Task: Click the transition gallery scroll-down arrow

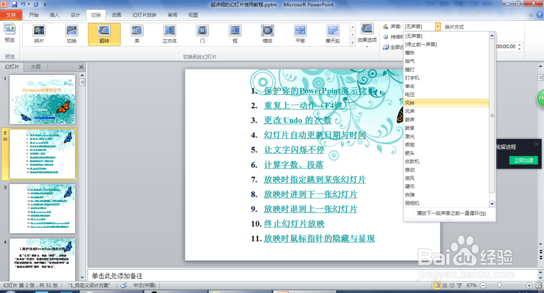Action: (x=353, y=35)
